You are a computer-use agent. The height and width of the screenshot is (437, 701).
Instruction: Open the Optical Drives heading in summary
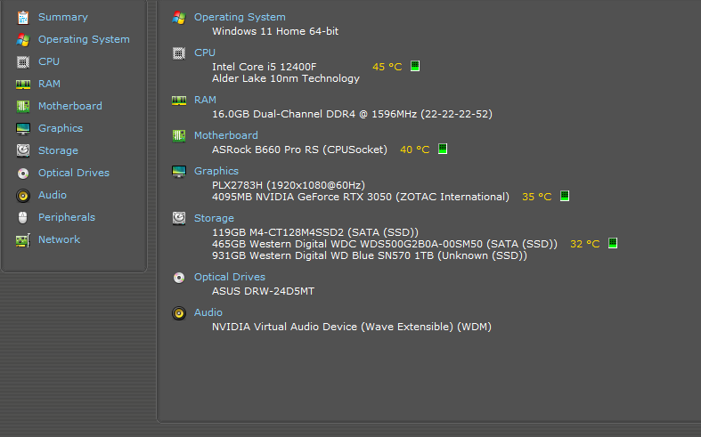click(x=229, y=277)
